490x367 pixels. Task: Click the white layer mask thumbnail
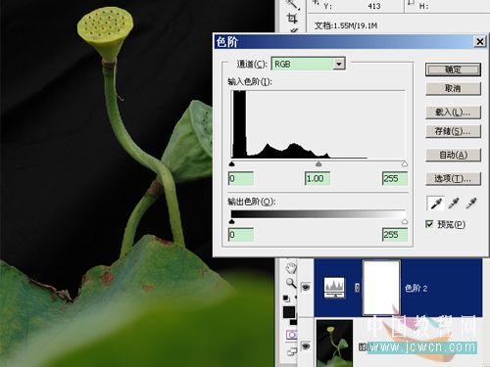click(381, 287)
